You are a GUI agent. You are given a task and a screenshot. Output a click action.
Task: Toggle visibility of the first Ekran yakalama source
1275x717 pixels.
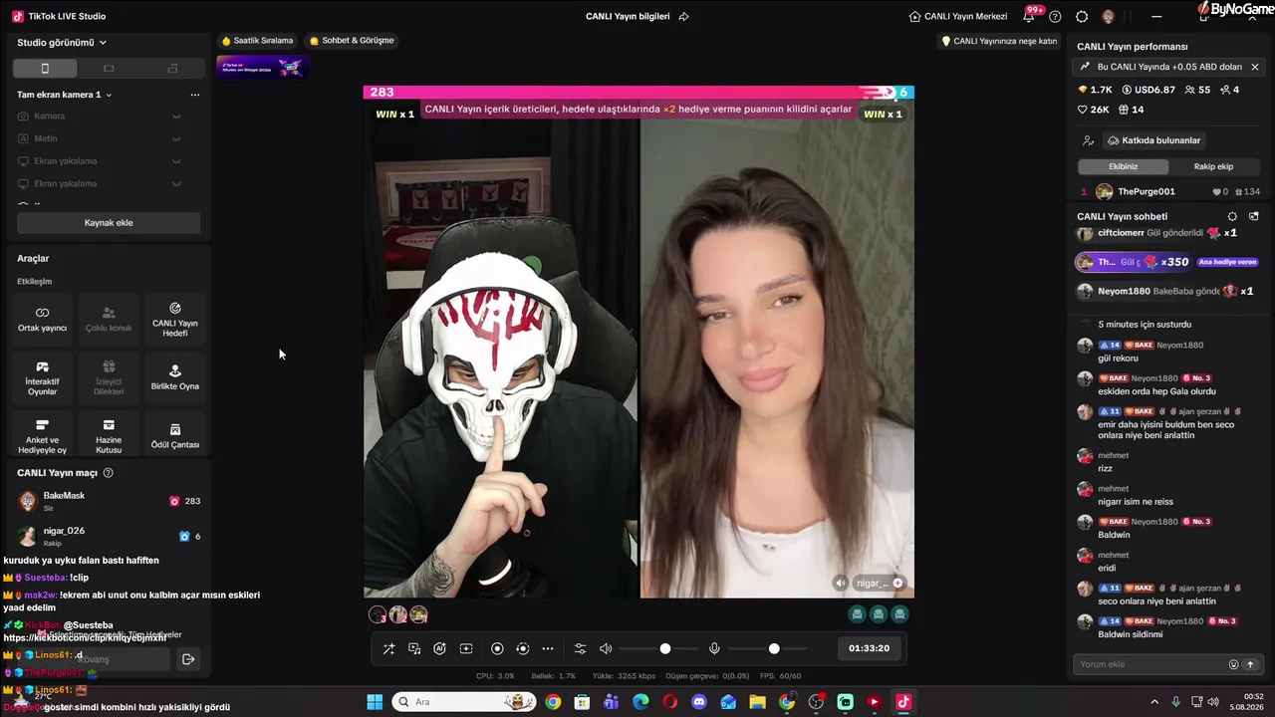[176, 161]
